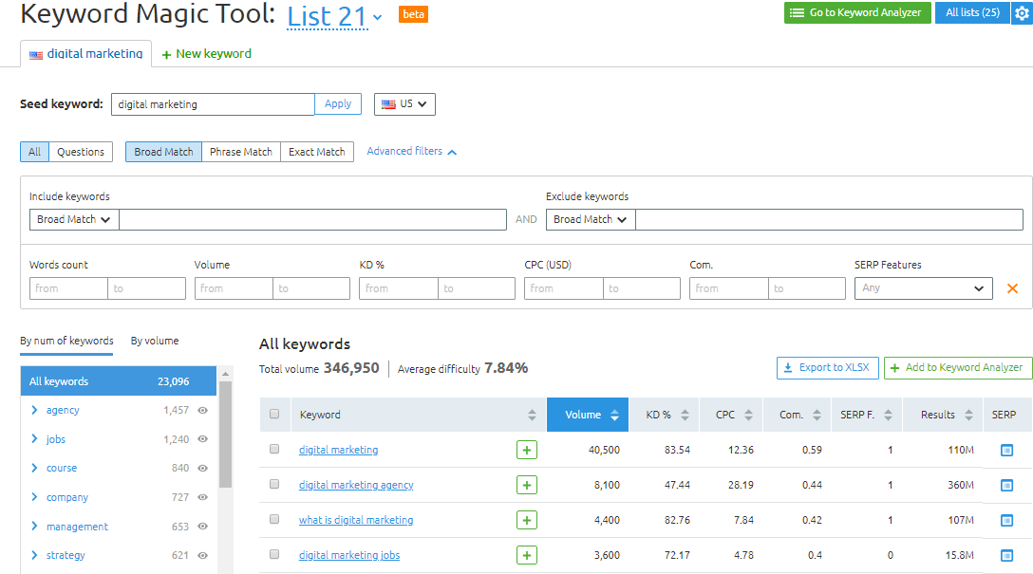Check the 'digital marketing' row checkbox

[x=274, y=449]
